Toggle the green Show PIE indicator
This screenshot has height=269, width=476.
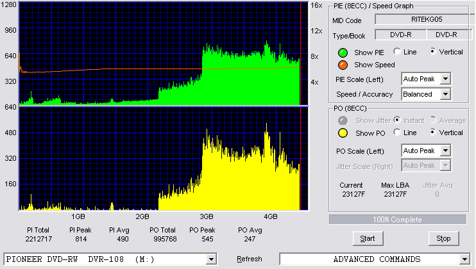[x=343, y=53]
